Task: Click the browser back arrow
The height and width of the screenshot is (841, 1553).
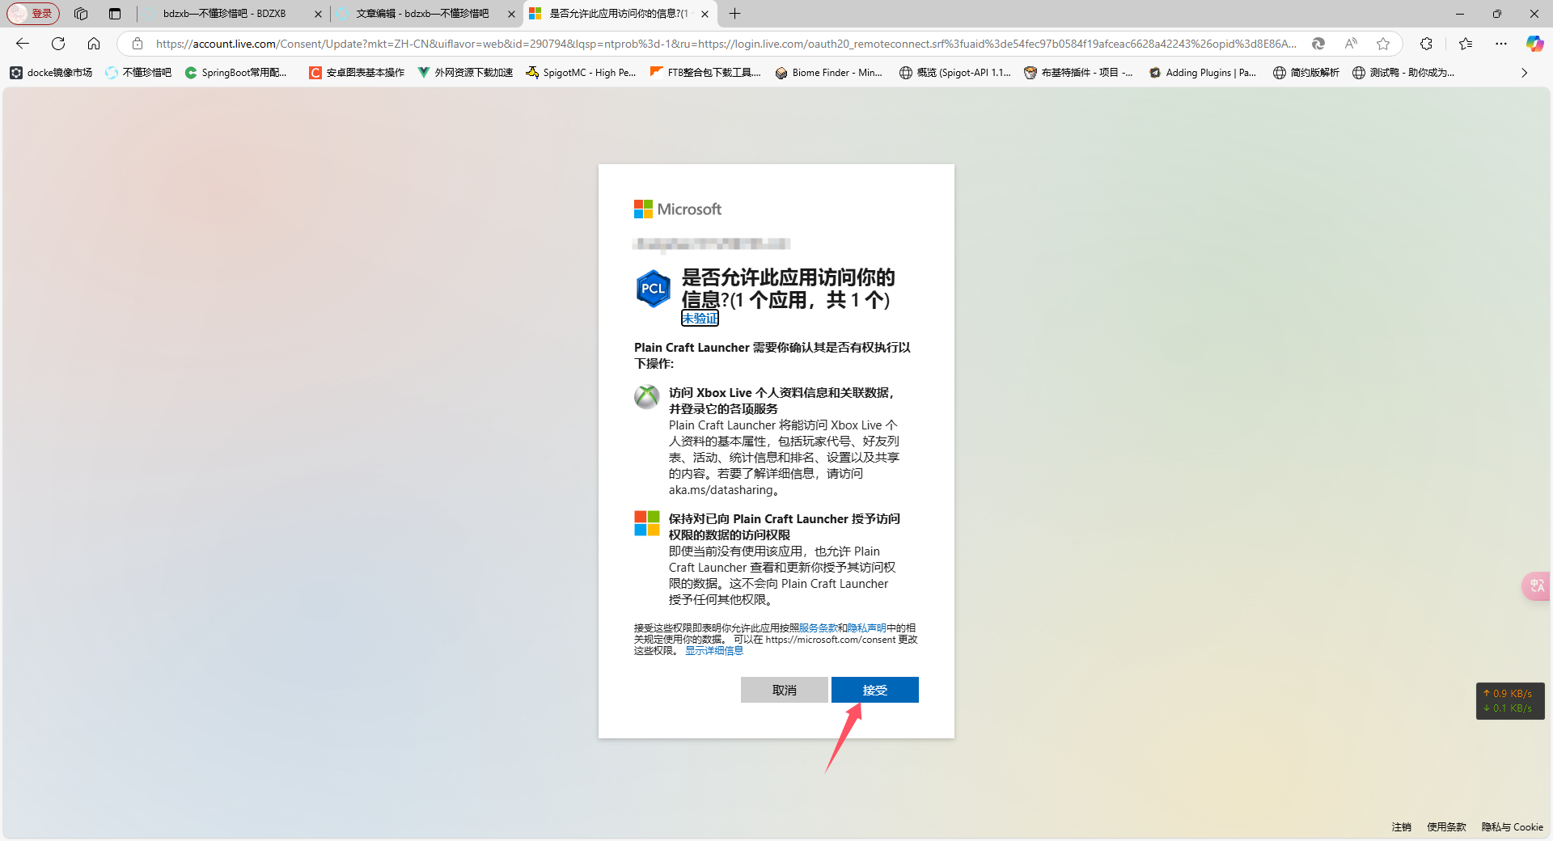Action: click(23, 44)
